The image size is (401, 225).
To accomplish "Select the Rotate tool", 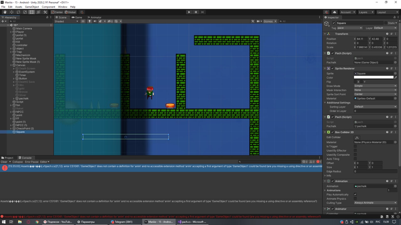I will tap(18, 12).
